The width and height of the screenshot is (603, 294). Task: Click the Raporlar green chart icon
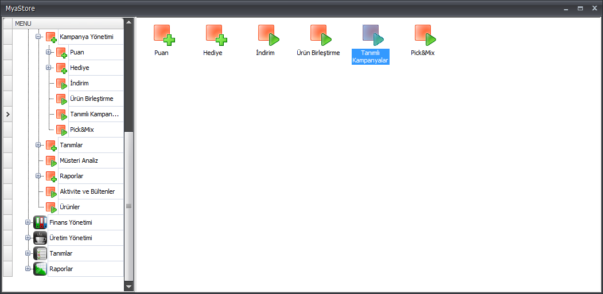pyautogui.click(x=40, y=269)
